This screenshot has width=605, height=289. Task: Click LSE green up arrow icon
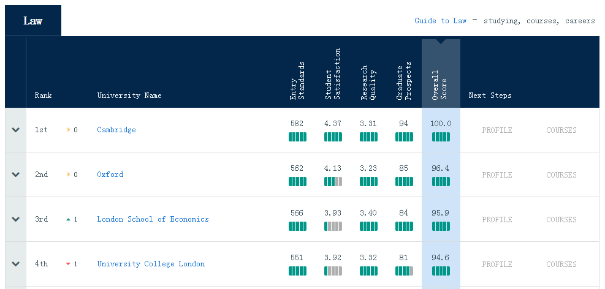point(68,219)
